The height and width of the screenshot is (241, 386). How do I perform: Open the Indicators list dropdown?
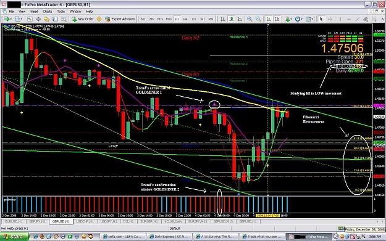[x=288, y=19]
